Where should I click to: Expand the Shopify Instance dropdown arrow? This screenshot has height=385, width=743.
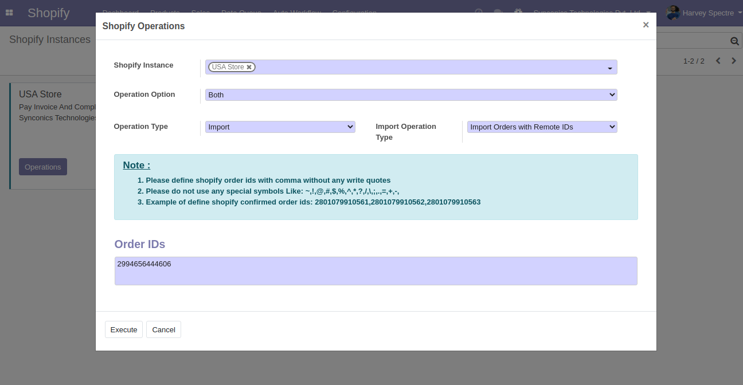(x=609, y=68)
